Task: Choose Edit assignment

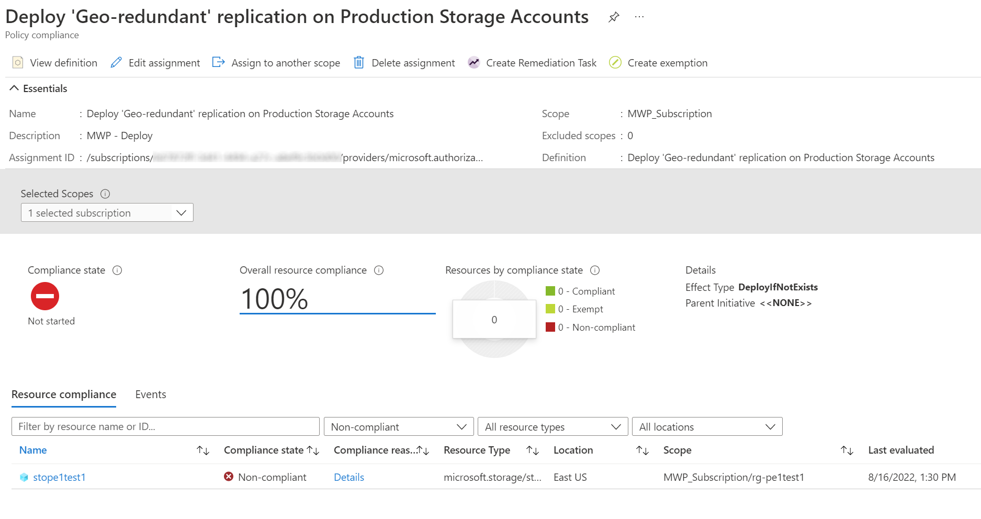Action: click(x=155, y=63)
